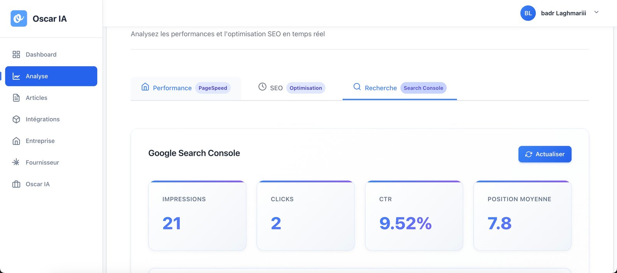
Task: Click the Performance tab house icon
Action: [x=145, y=87]
